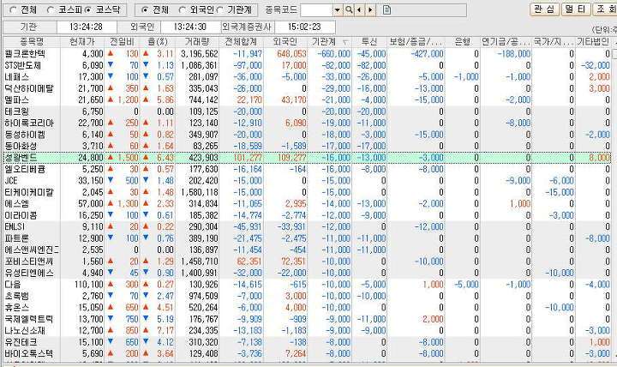The image size is (617, 367).
Task: Click the 외국인 time value 13:24:30
Action: (190, 27)
